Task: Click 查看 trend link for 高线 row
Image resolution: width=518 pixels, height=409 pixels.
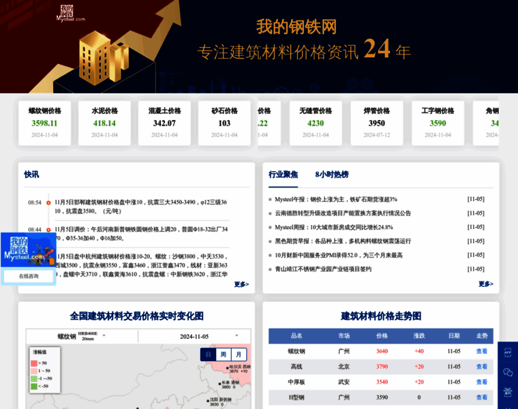Action: point(482,367)
